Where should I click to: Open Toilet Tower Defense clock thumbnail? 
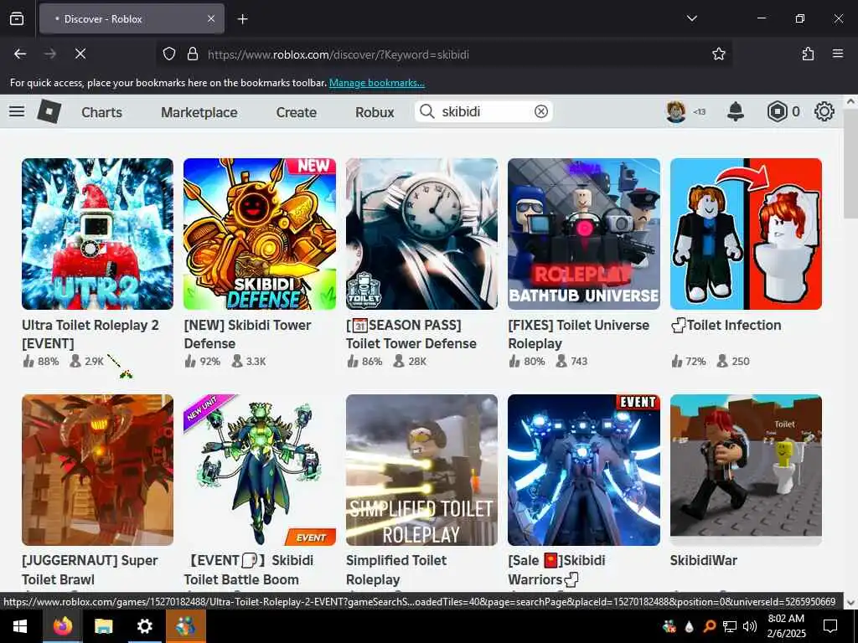point(422,234)
